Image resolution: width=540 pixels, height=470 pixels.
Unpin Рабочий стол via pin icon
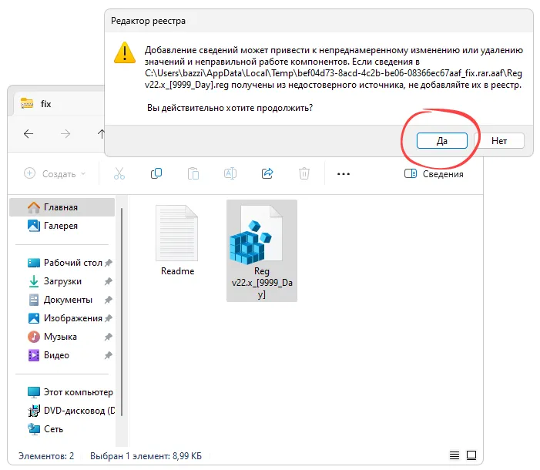109,263
